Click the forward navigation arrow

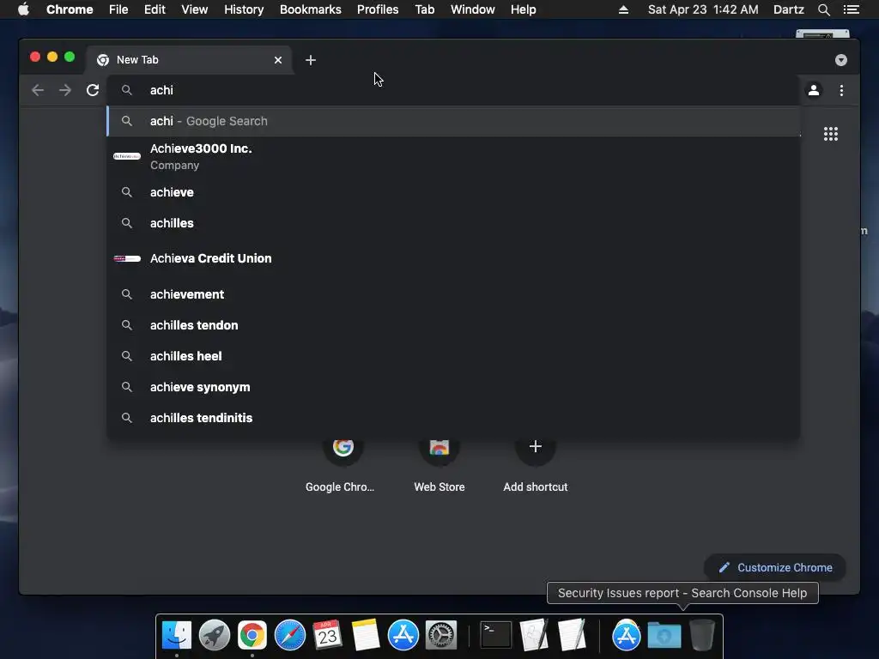(x=65, y=90)
